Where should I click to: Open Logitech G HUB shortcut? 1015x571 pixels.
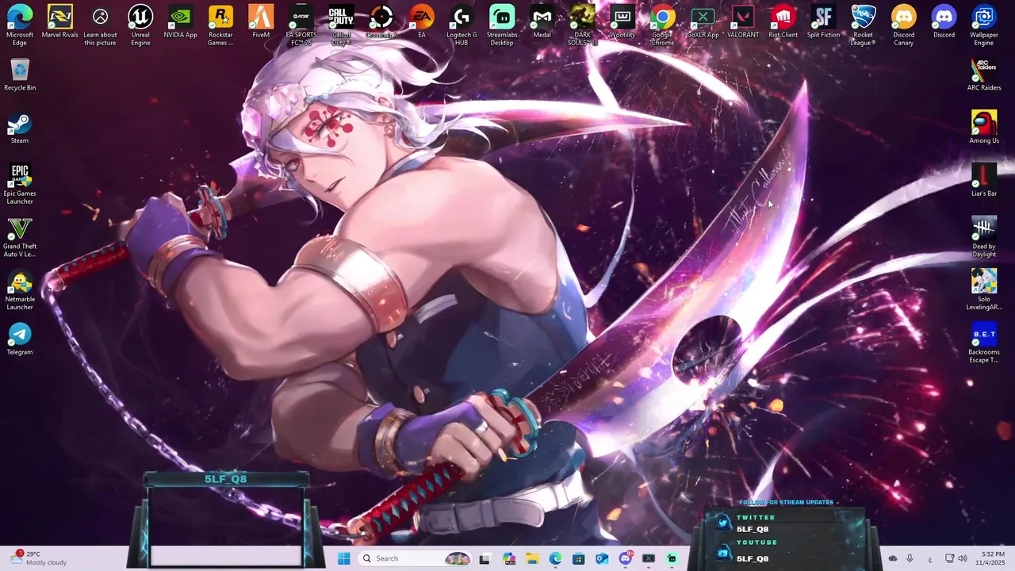(462, 25)
